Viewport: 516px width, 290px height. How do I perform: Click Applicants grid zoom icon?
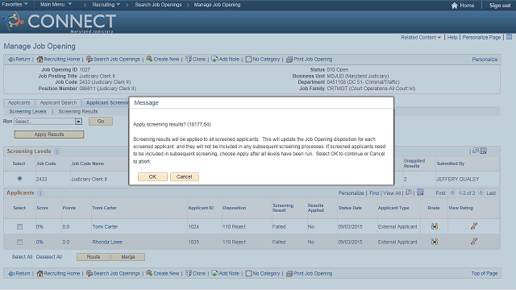click(x=409, y=193)
